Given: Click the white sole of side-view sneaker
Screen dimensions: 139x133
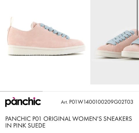Looking at the screenshot, I should (47, 50).
